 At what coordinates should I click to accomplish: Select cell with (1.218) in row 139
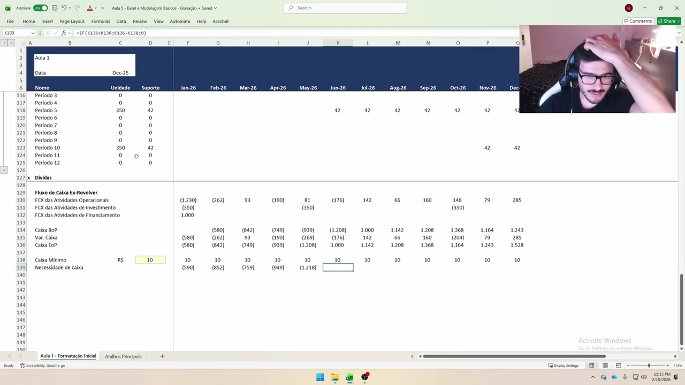[x=308, y=267]
